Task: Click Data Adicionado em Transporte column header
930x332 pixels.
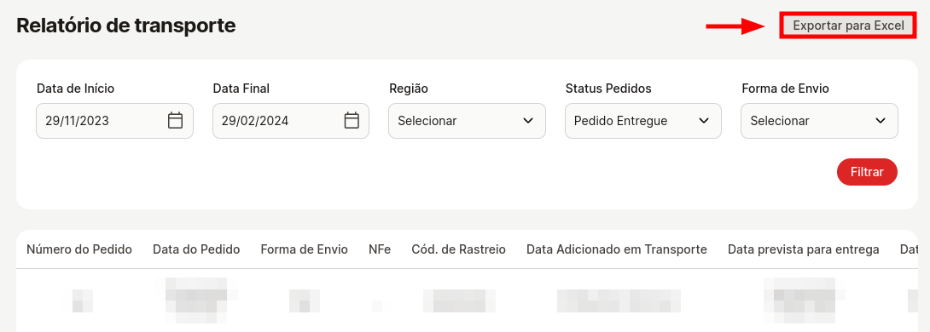Action: coord(617,249)
